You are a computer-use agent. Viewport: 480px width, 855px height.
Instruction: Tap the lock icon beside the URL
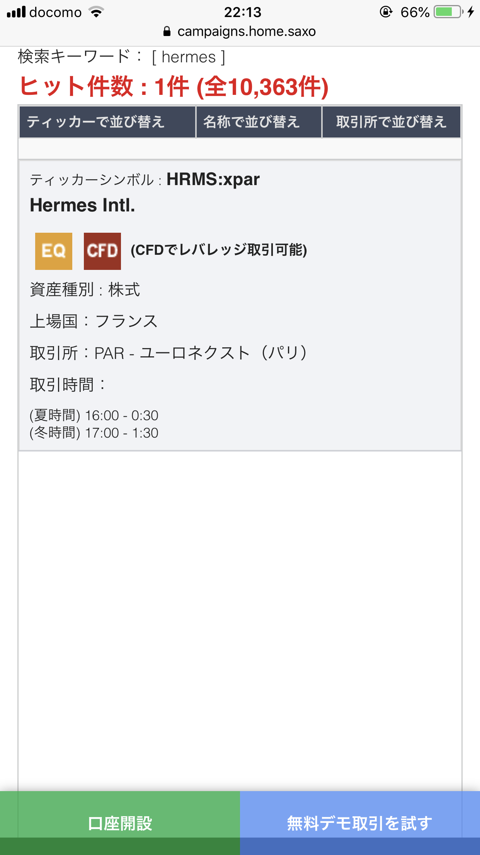coord(167,31)
